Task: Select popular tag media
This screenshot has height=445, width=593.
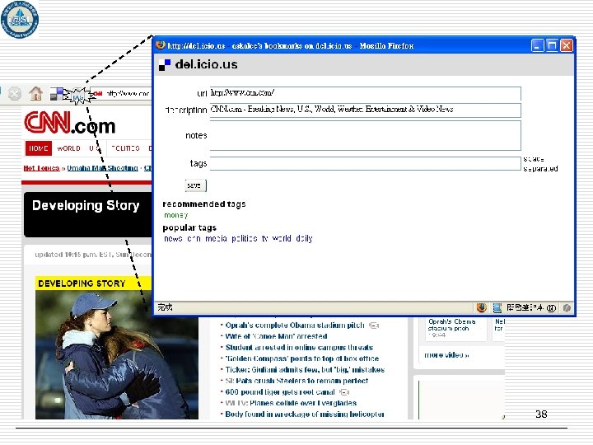Action: point(216,238)
